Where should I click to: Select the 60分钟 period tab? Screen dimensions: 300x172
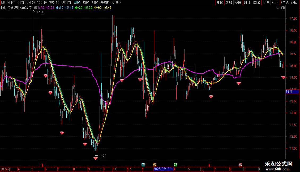pyautogui.click(x=66, y=2)
